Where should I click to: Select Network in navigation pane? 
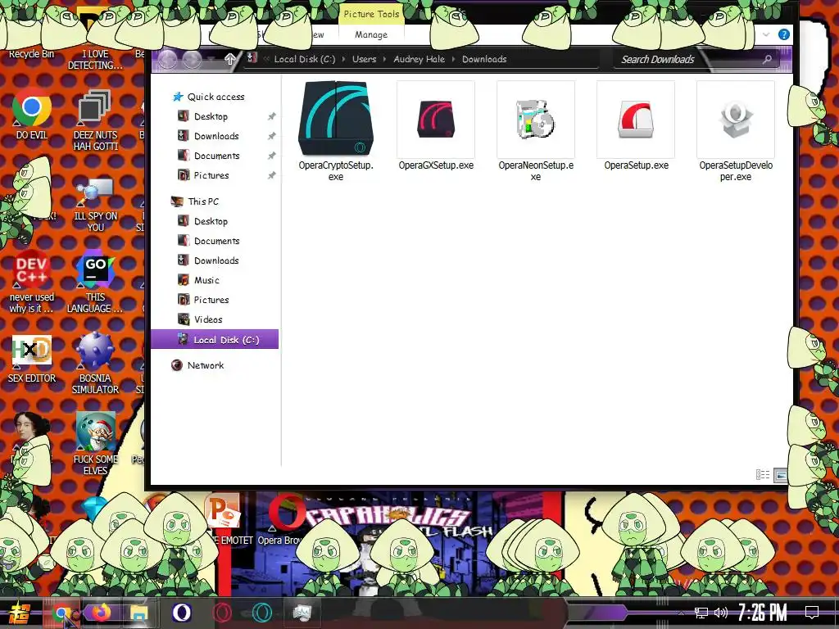click(x=206, y=365)
